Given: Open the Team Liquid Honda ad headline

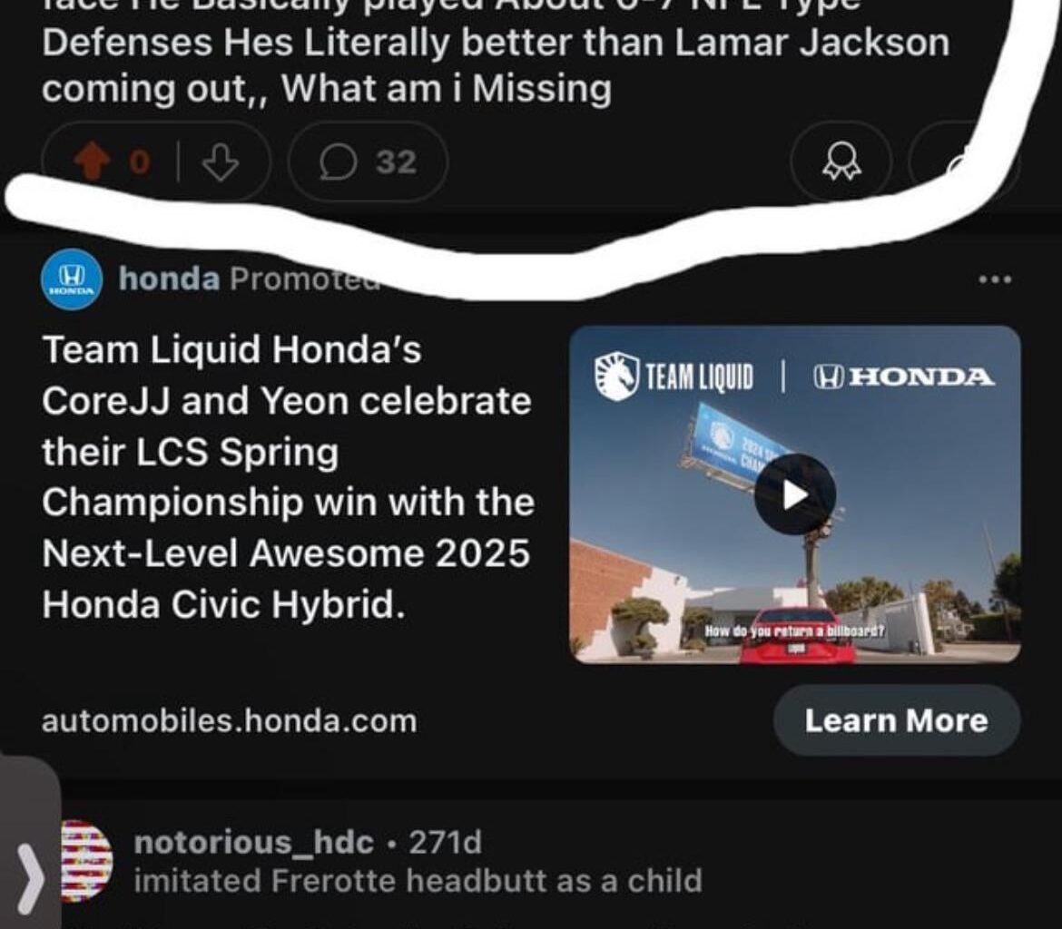Looking at the screenshot, I should [289, 476].
